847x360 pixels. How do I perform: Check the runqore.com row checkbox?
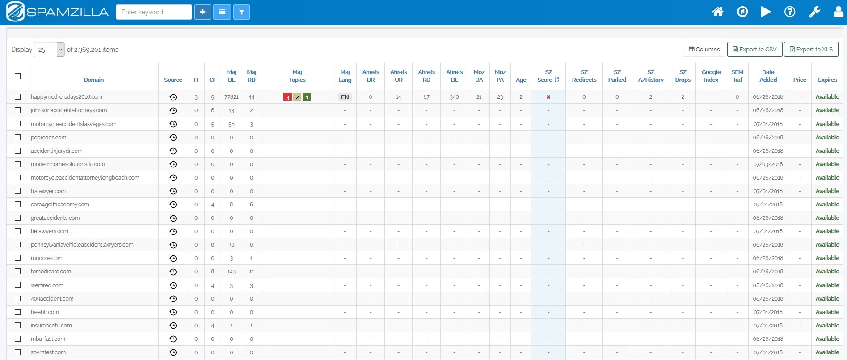click(x=18, y=258)
